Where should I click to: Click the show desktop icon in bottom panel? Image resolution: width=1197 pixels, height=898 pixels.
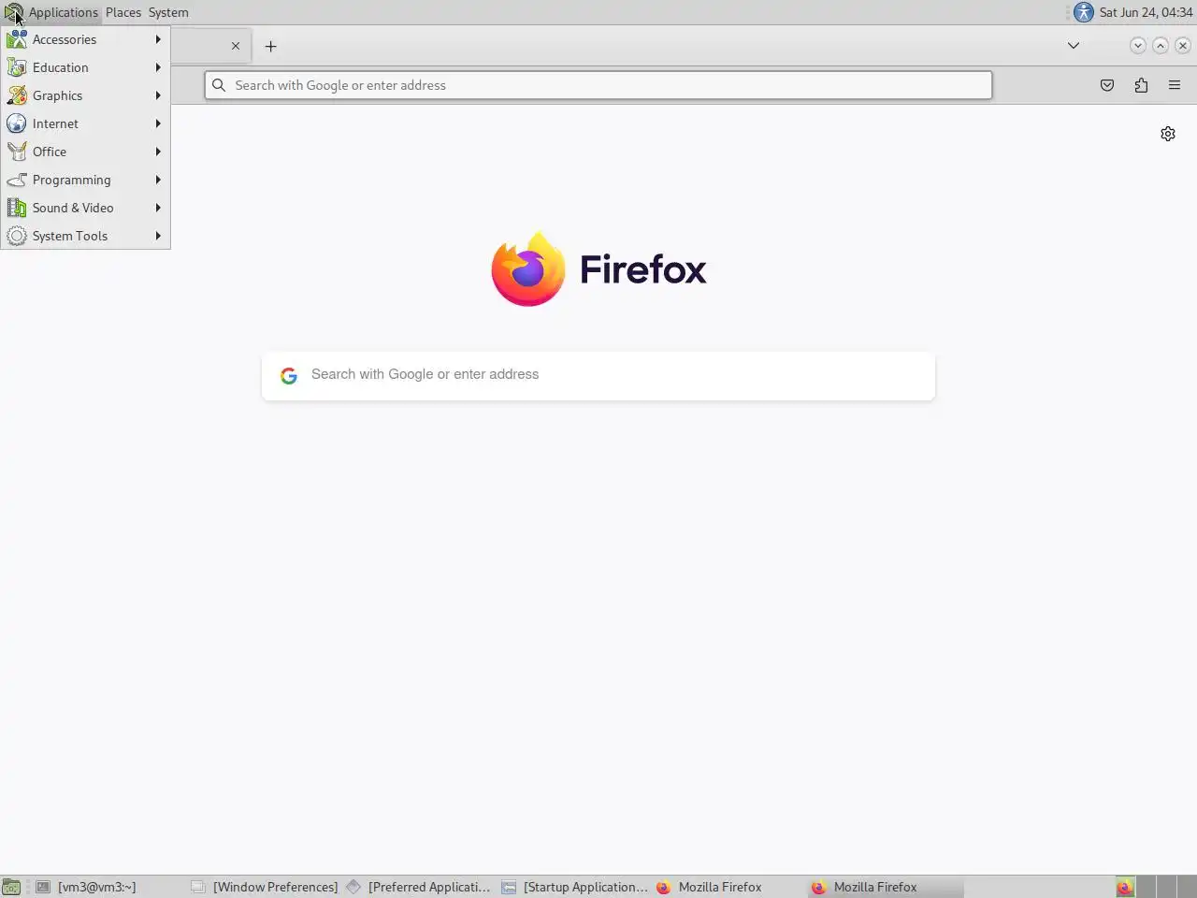click(11, 887)
